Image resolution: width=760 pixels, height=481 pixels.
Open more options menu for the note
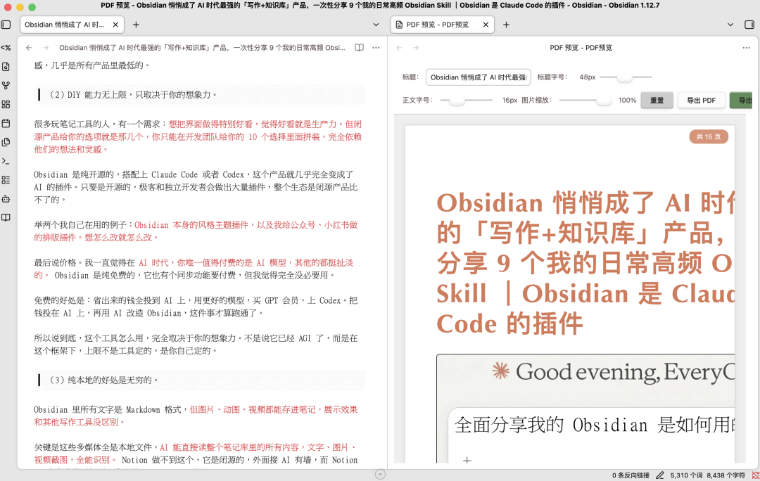pos(376,48)
